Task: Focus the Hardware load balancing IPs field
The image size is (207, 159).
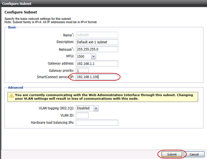Action: tap(97, 123)
